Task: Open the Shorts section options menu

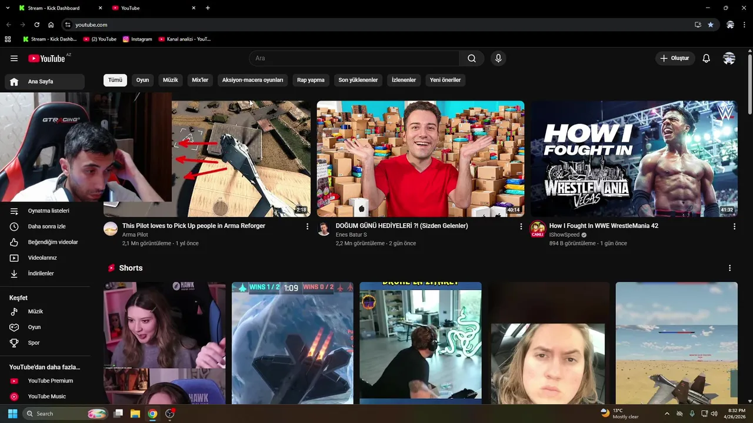Action: coord(729,268)
